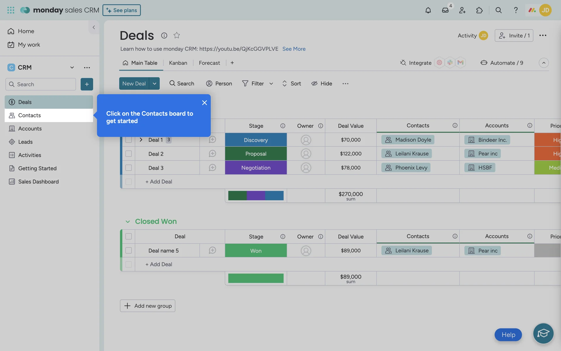
Task: Open the apps marketplace puzzle icon
Action: [x=479, y=10]
